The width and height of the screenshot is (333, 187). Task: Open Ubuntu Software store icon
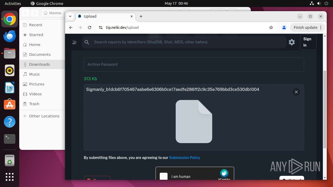[x=10, y=105]
